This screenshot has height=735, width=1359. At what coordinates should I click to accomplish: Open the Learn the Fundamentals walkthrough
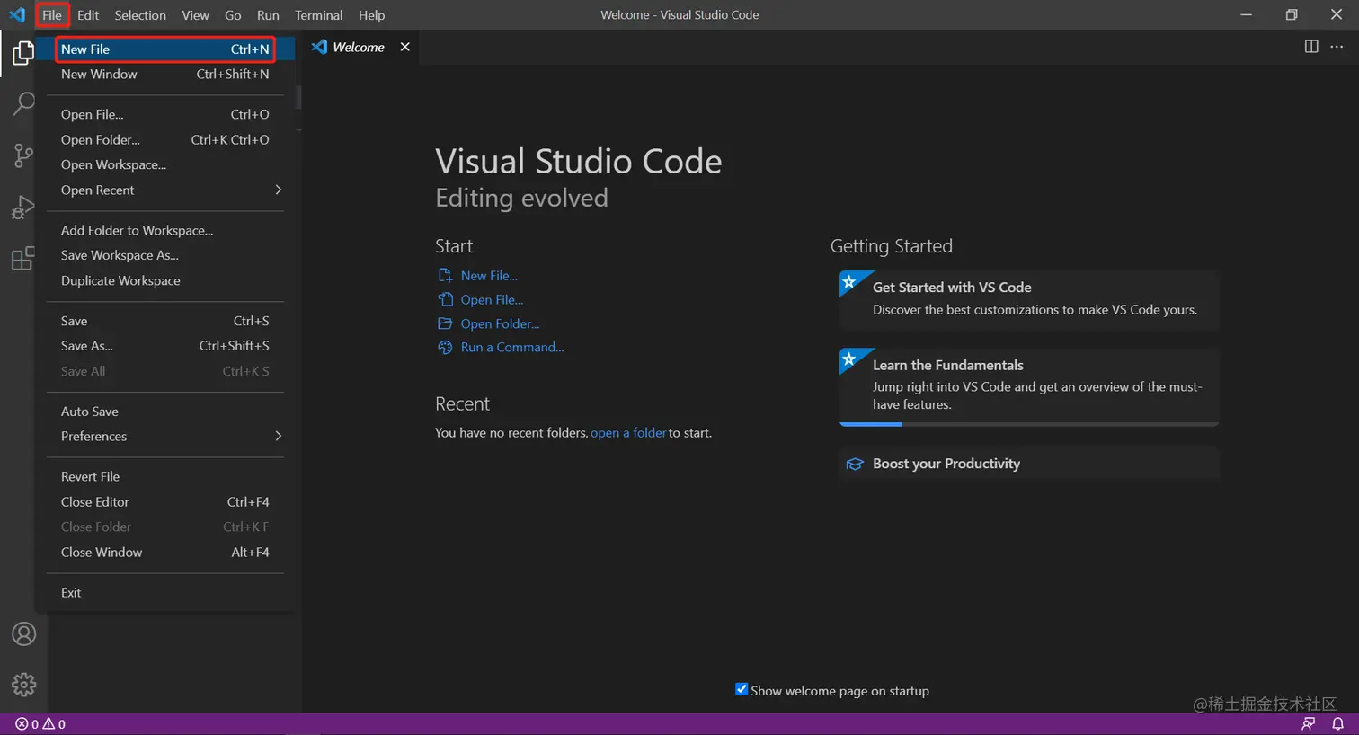tap(950, 365)
